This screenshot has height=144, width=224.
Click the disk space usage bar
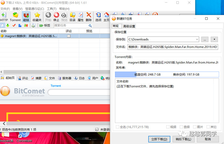tap(167, 75)
